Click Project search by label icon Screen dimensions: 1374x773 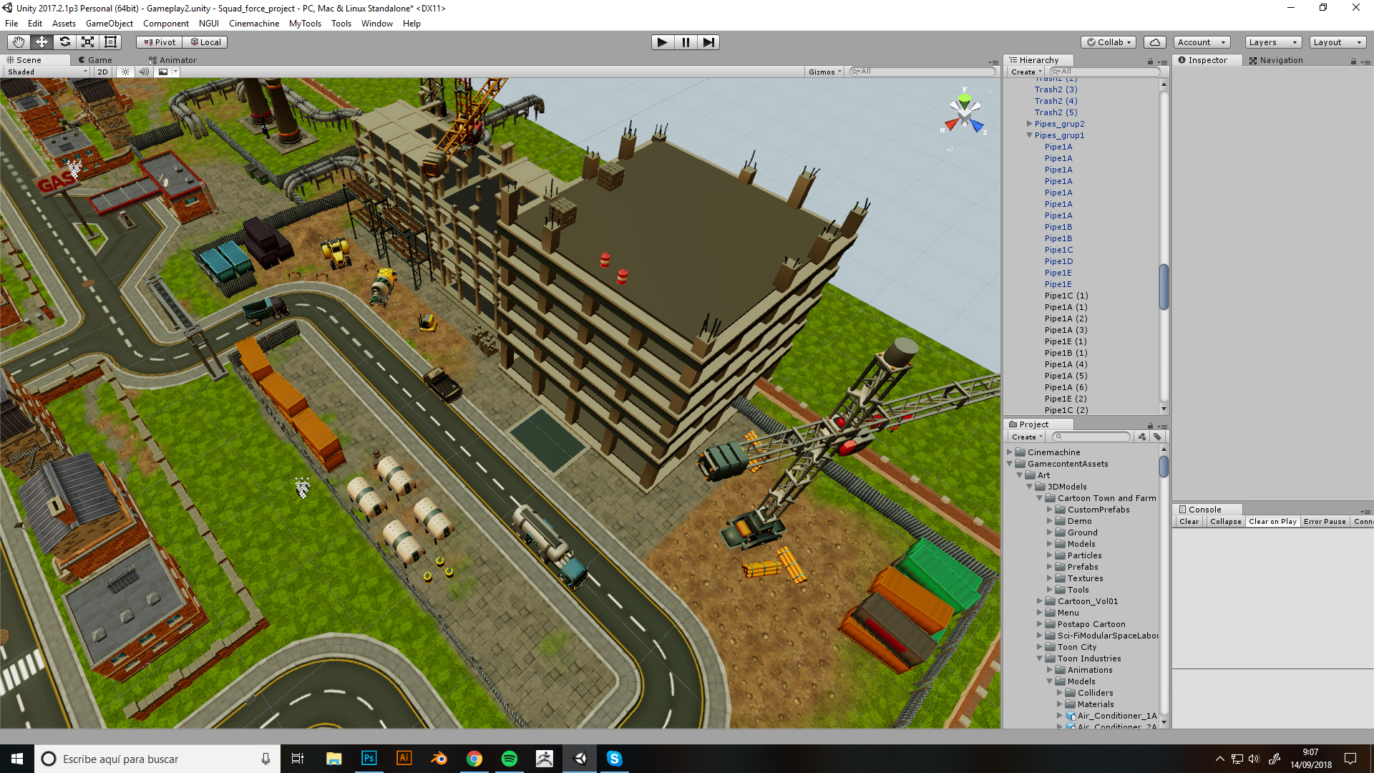(x=1157, y=437)
